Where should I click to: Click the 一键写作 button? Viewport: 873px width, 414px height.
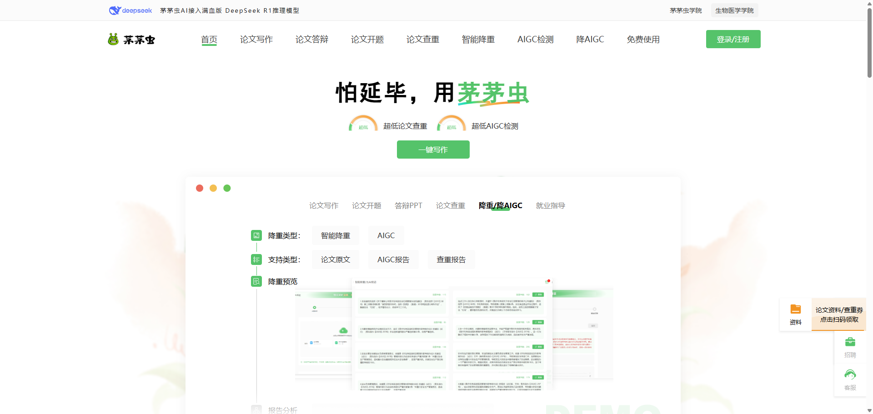click(433, 149)
